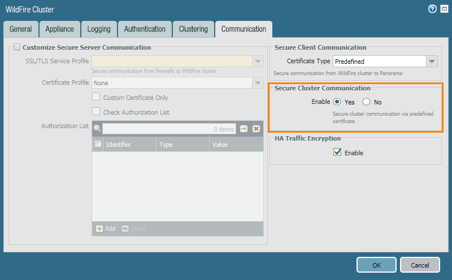
Task: Click the green arrow apply filter icon
Action: [x=244, y=129]
